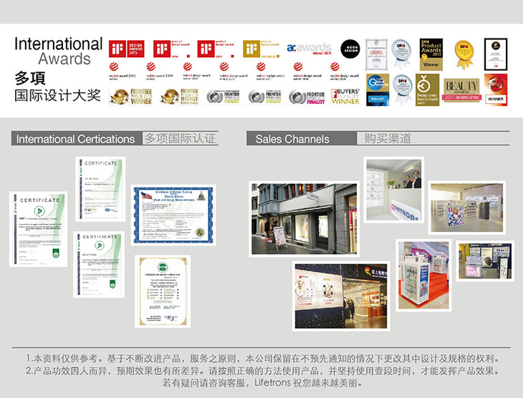Click the black-framed award certificate thumbnail

coord(496,54)
